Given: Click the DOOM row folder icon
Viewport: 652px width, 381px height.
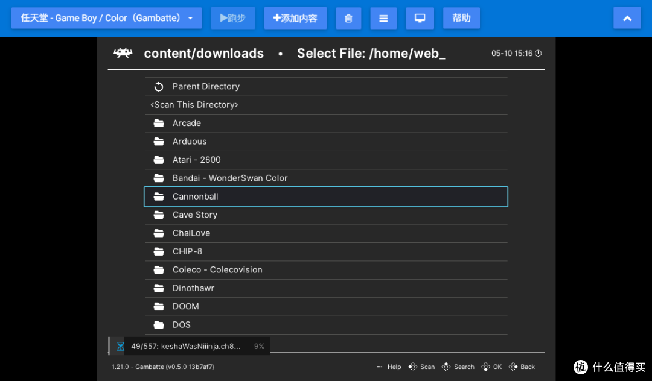Looking at the screenshot, I should pyautogui.click(x=159, y=306).
